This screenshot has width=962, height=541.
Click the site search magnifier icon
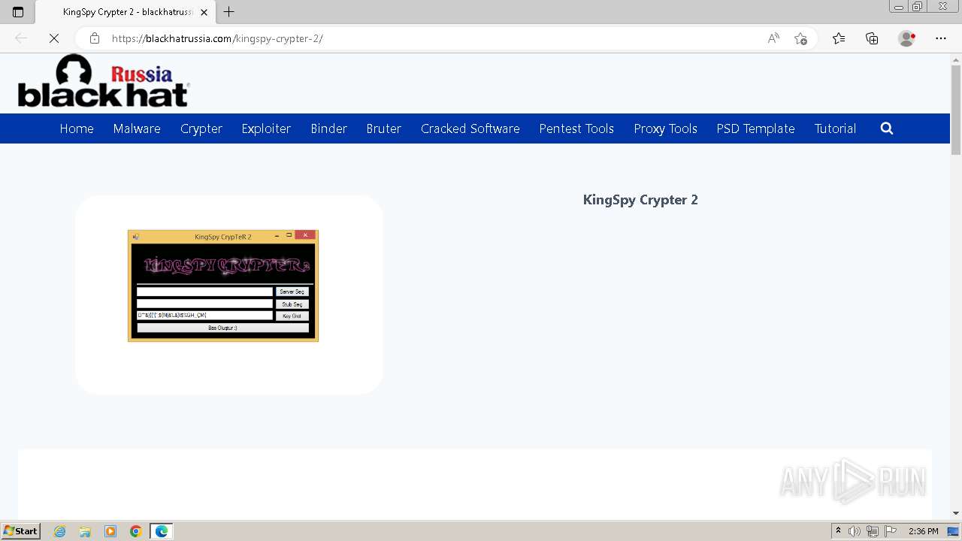pos(887,128)
